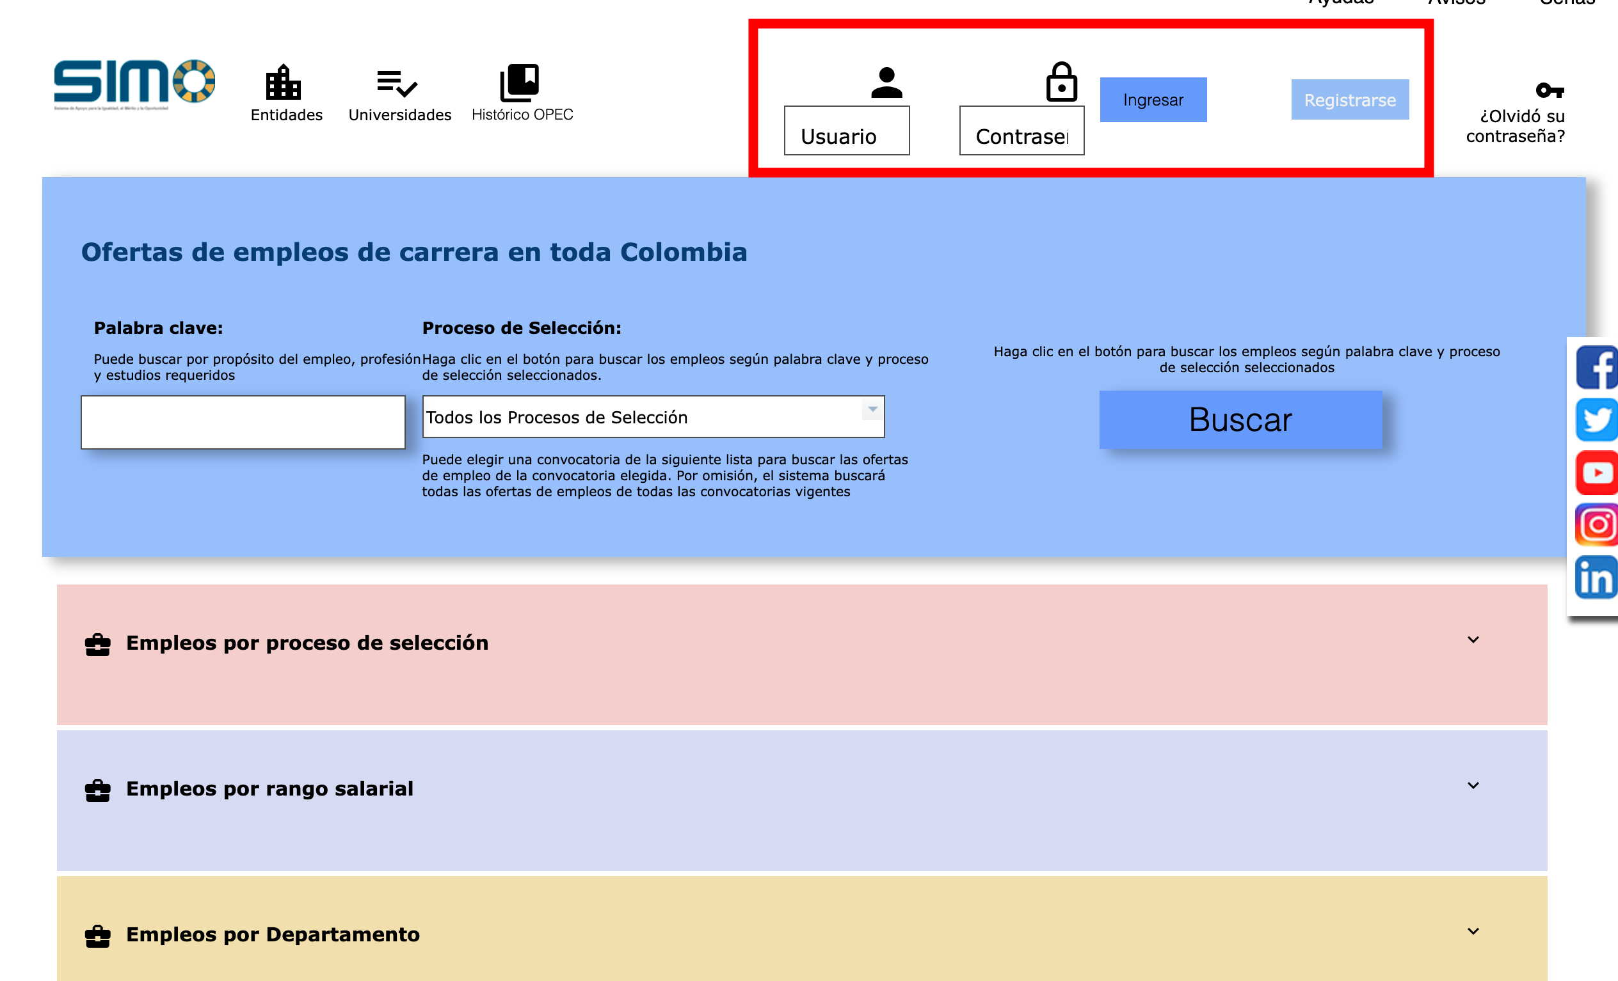The image size is (1618, 981).
Task: Expand Empleos por rango salarial chevron
Action: (1473, 785)
